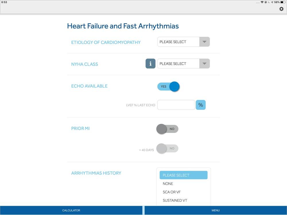Expand Etiology of Cardiomyopathy dropdown arrow
Viewport: 287px width, 215px height.
click(204, 42)
